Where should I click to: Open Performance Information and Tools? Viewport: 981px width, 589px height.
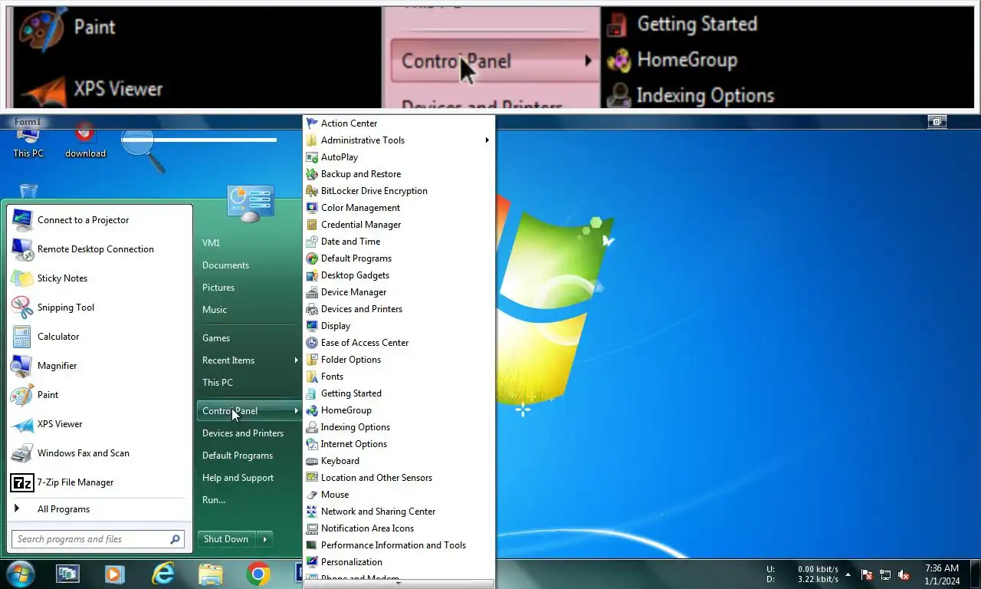pyautogui.click(x=399, y=545)
